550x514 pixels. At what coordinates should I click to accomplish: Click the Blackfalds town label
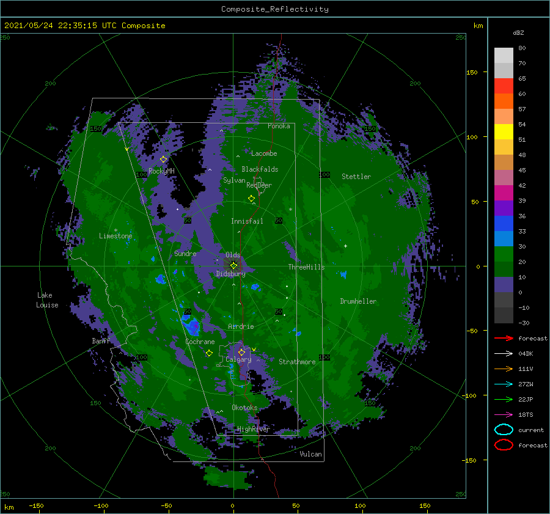click(x=260, y=169)
